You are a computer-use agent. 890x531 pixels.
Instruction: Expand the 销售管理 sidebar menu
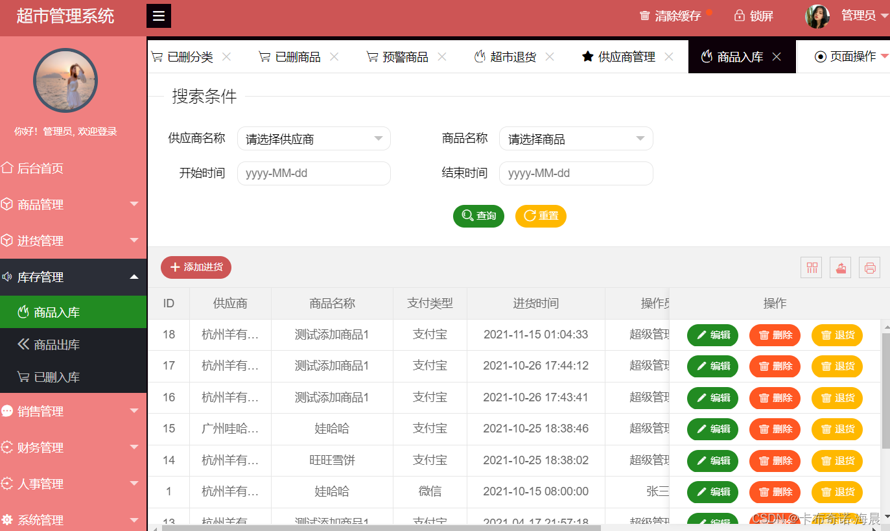73,411
